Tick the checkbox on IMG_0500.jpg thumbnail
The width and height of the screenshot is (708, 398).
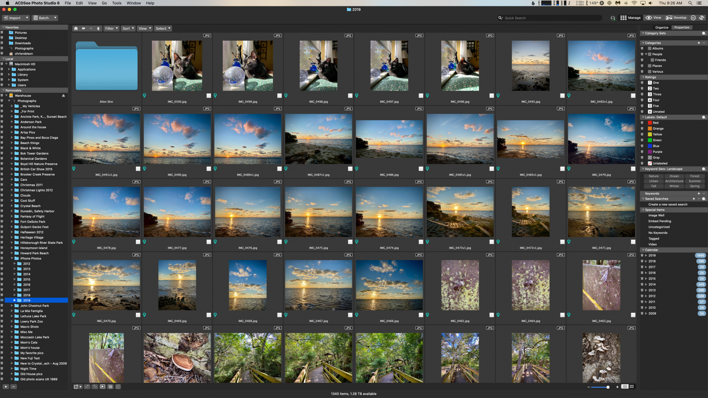coord(209,96)
